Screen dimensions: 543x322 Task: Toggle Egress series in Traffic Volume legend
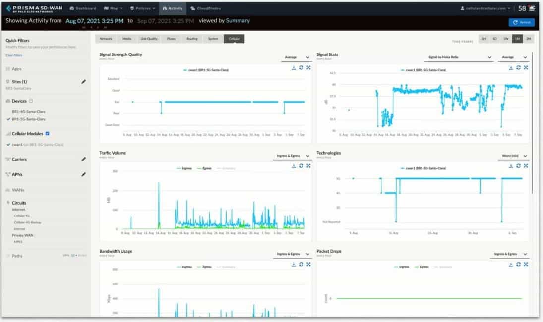coord(204,168)
